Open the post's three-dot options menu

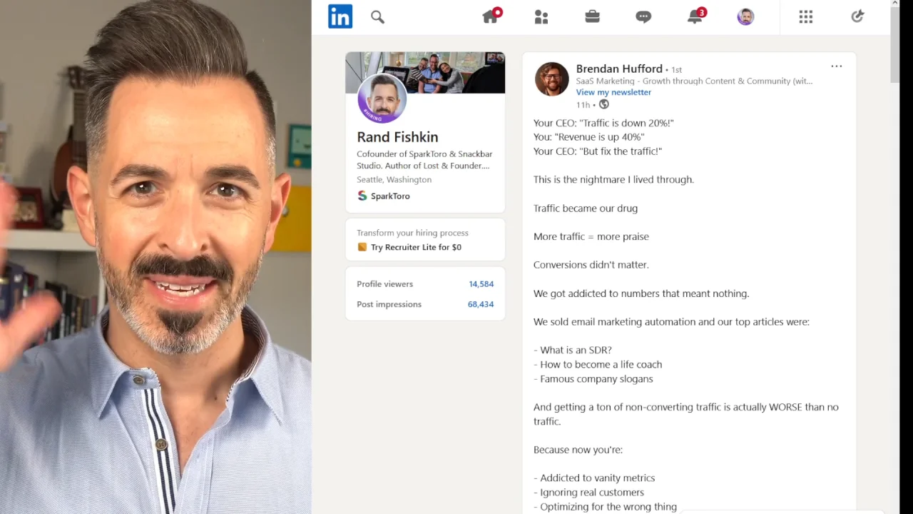837,66
